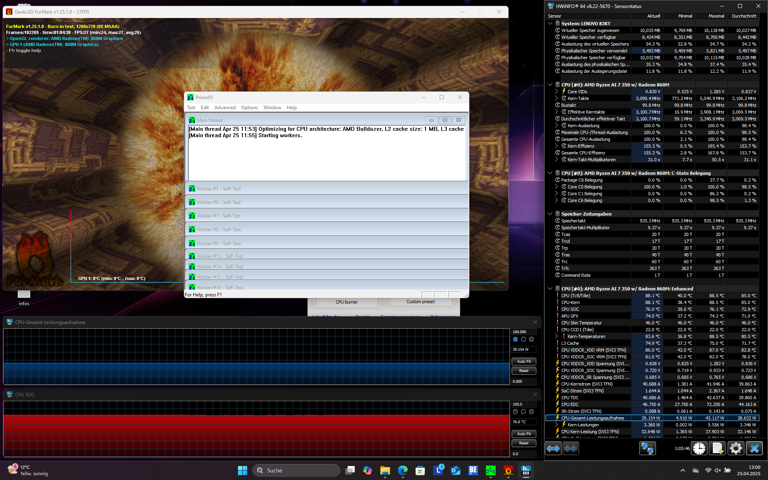The width and height of the screenshot is (768, 480).
Task: Edit CPU SOC graph maximum value 100.0
Action: [524, 404]
